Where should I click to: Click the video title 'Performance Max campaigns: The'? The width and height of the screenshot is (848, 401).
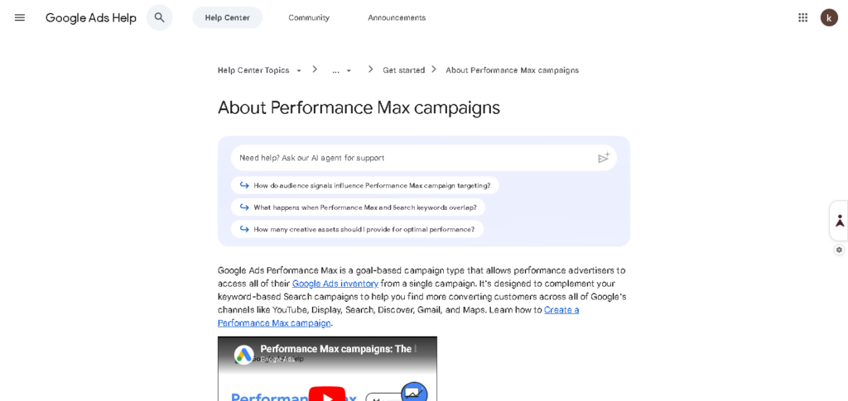point(339,349)
